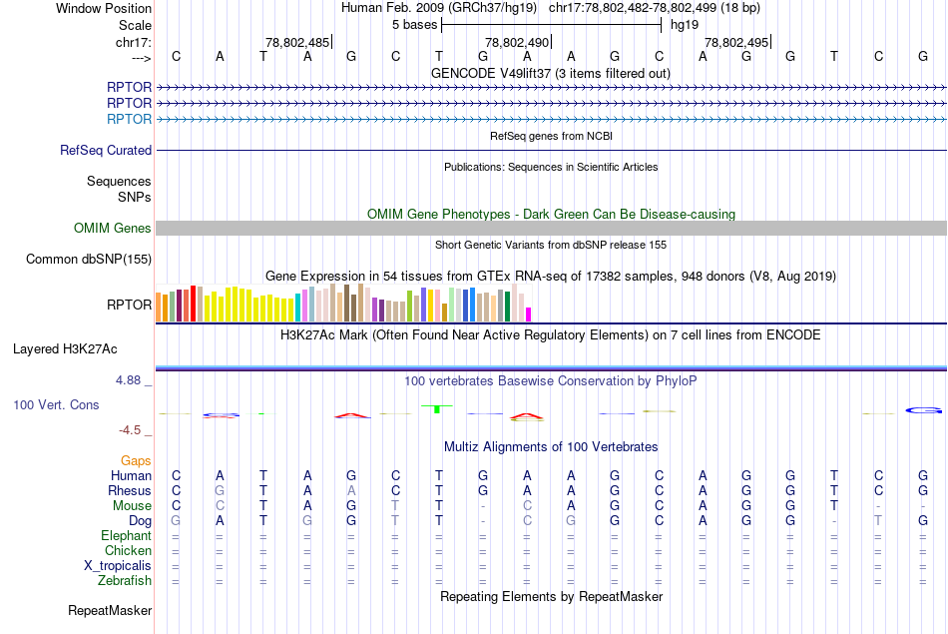This screenshot has height=634, width=948.
Task: Open the RefSeq Curated track label
Action: (x=106, y=150)
